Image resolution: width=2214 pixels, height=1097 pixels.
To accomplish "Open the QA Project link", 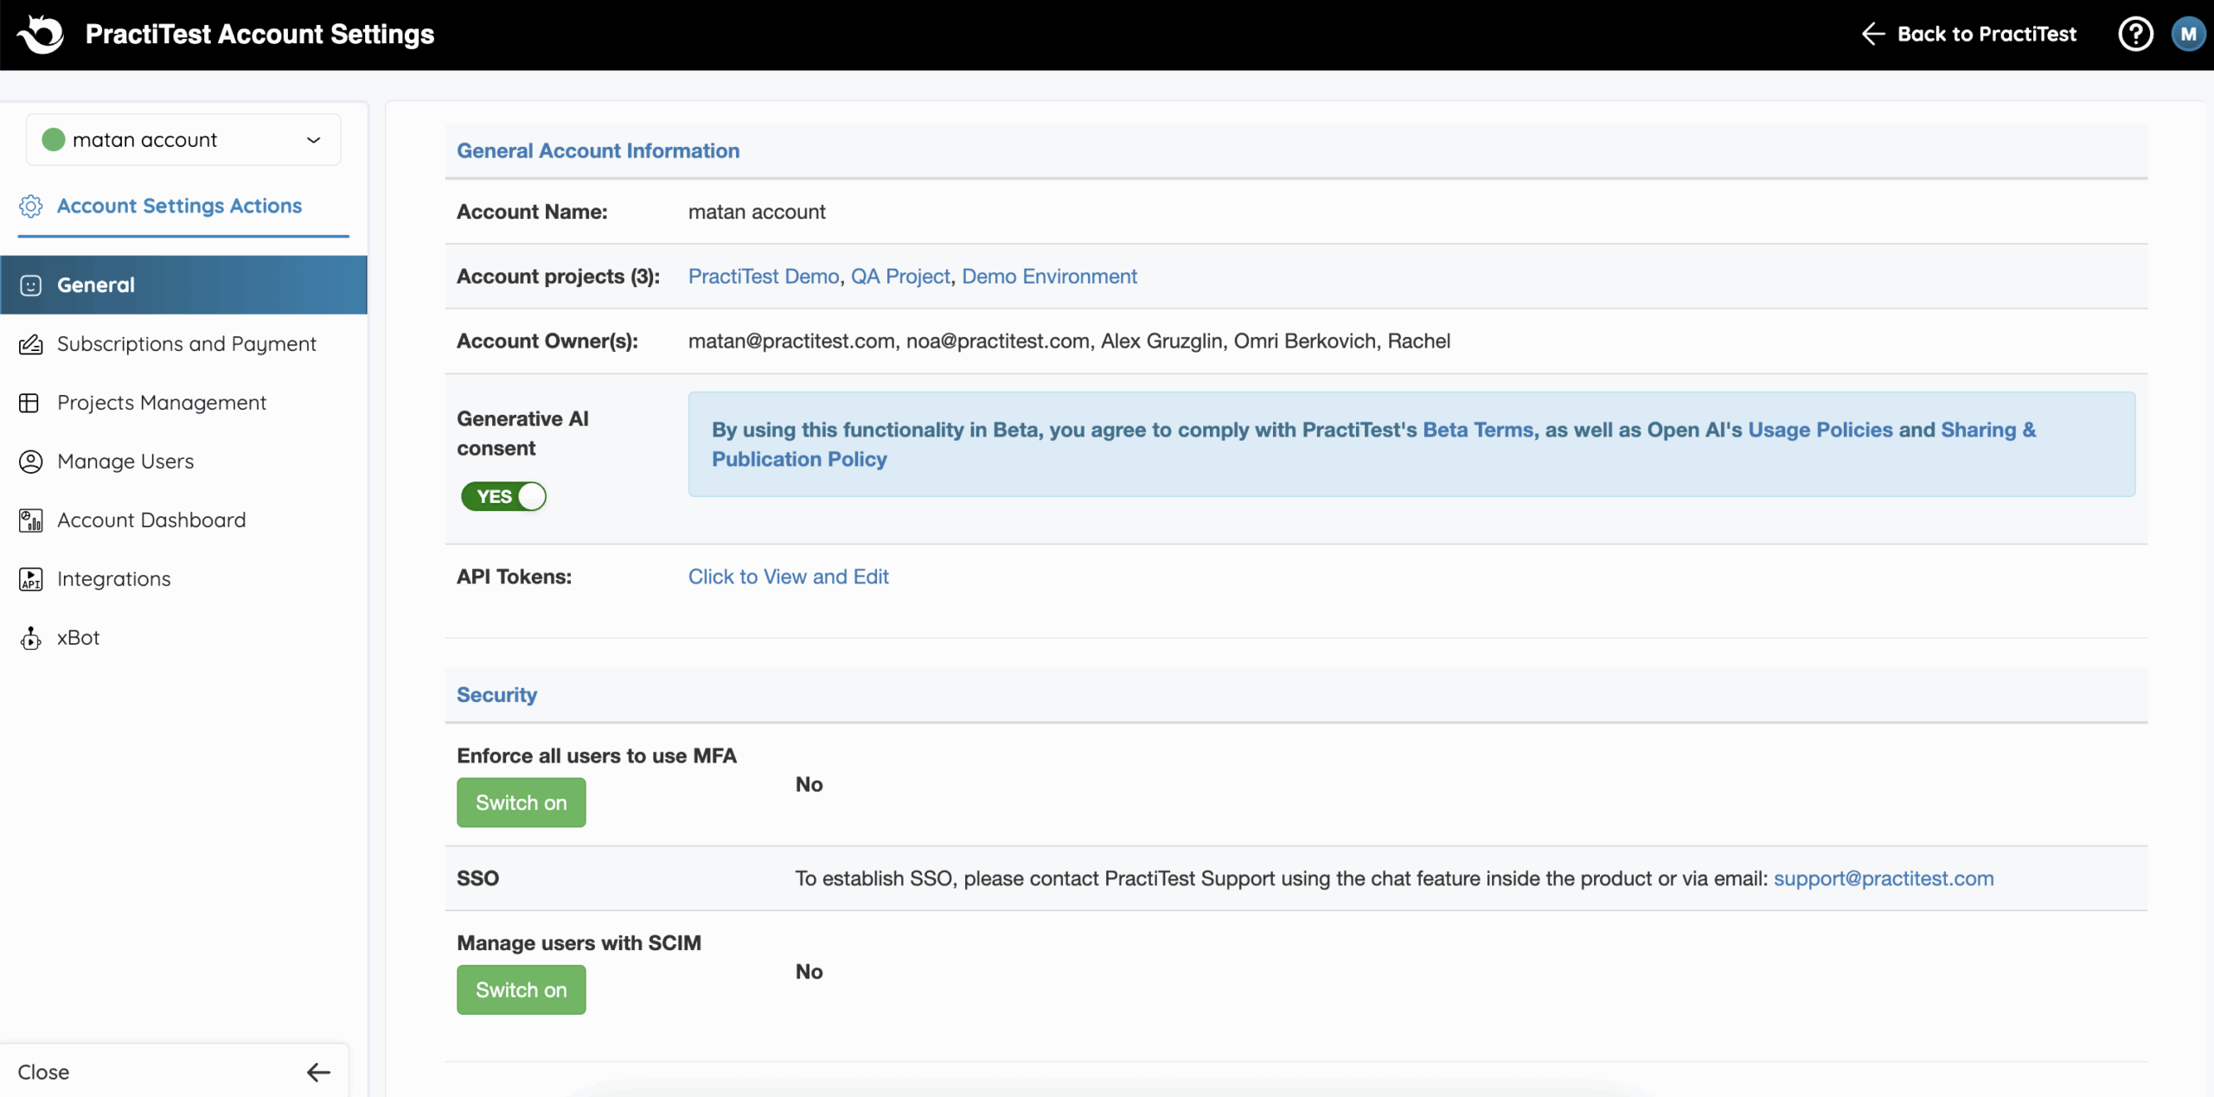I will tap(900, 277).
